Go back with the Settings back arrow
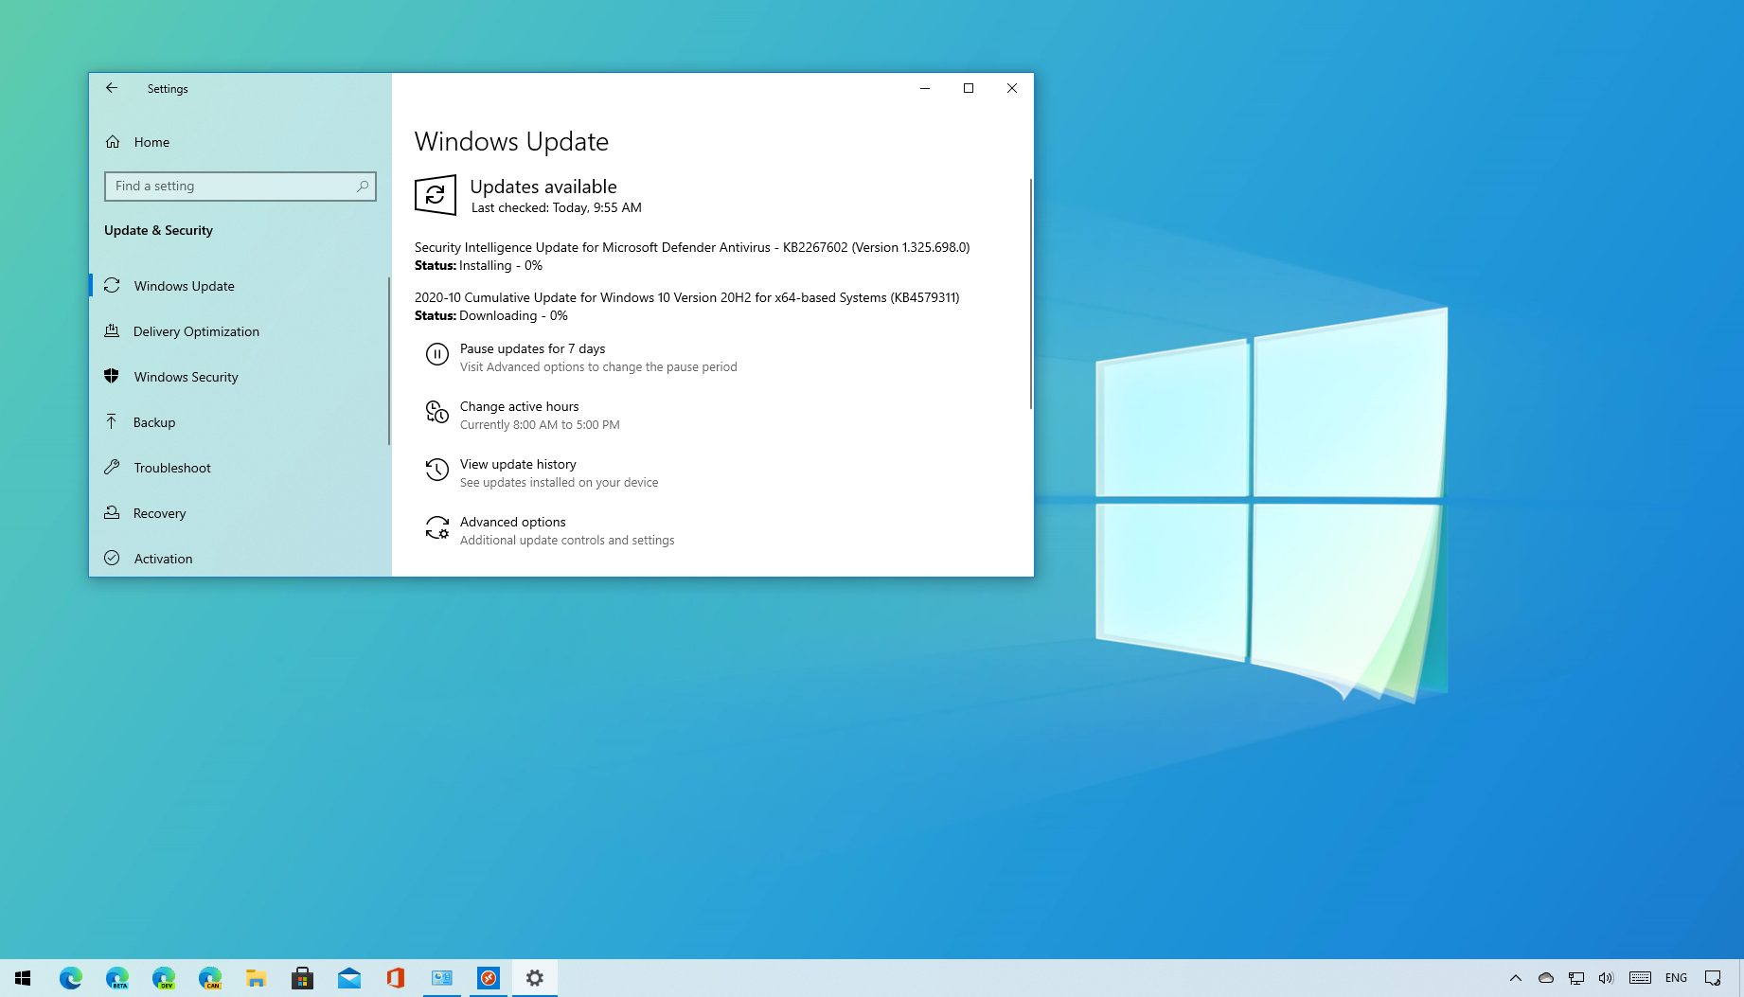 pos(112,88)
